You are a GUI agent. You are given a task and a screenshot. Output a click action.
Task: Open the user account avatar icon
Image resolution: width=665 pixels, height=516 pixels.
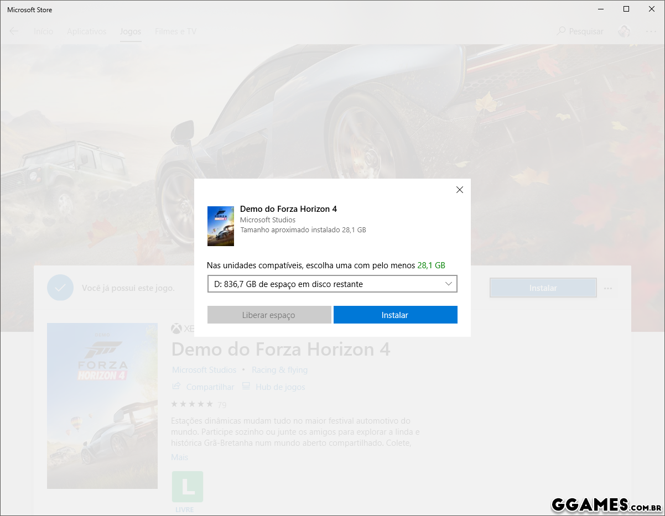(624, 32)
